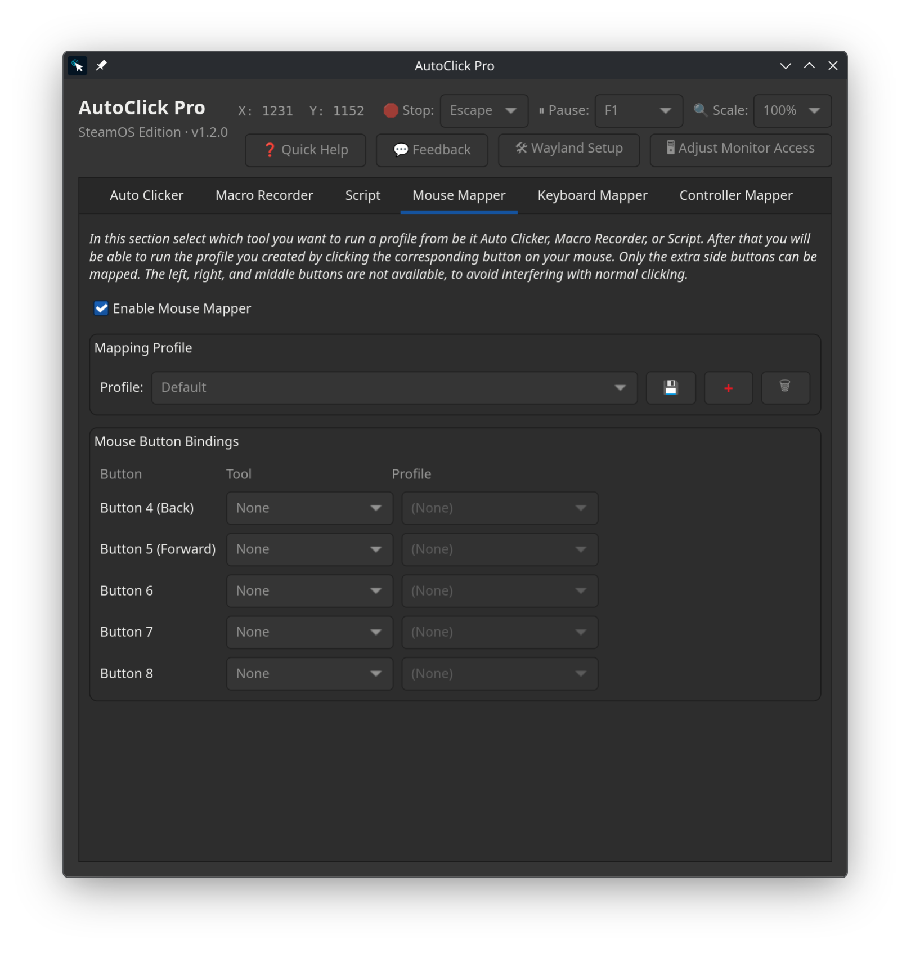The width and height of the screenshot is (911, 953).
Task: Add a new mapping profile with plus icon
Action: tap(728, 388)
